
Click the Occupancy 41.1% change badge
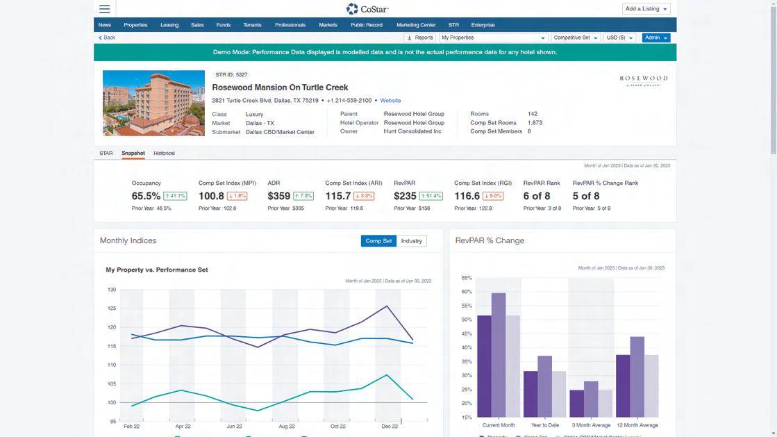tap(175, 196)
